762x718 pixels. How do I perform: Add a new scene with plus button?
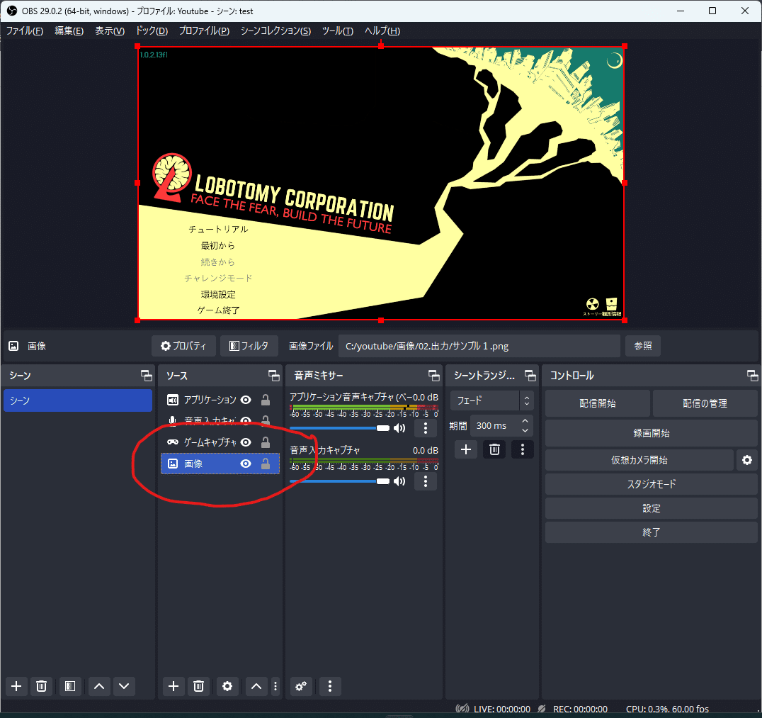tap(16, 686)
